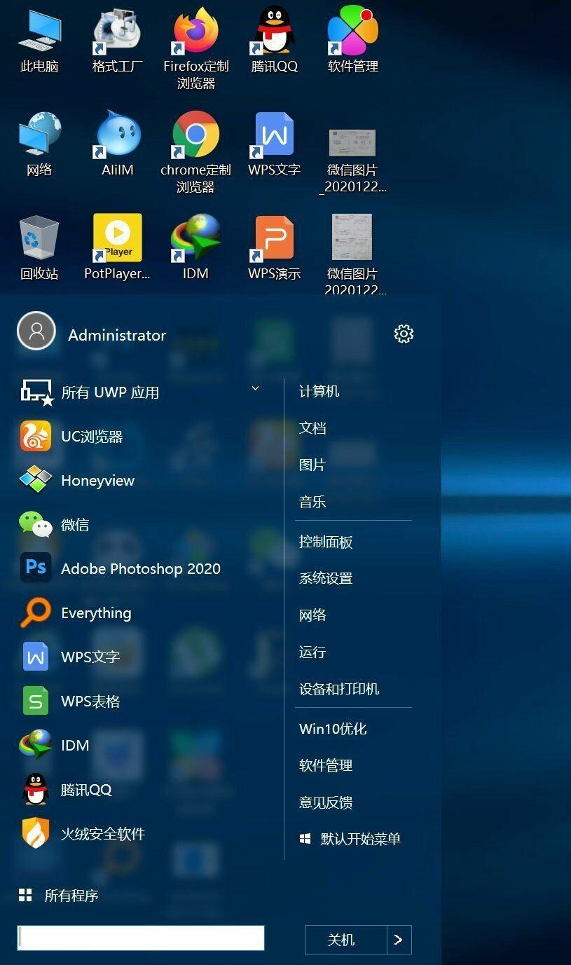Open 音乐 folder link
The height and width of the screenshot is (965, 571).
click(x=312, y=502)
